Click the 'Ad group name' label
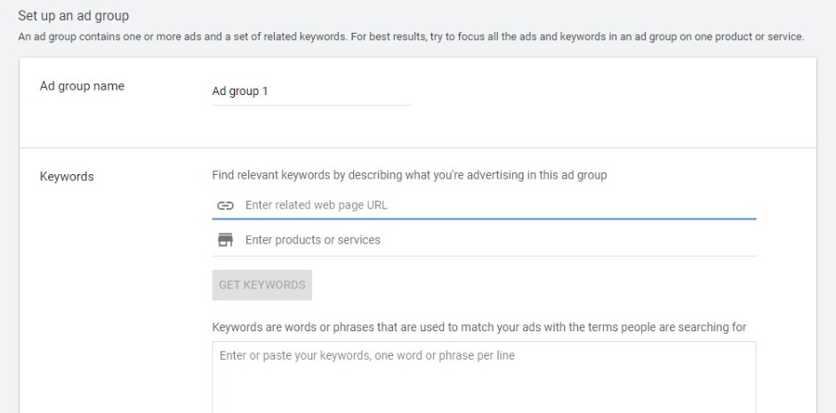 click(82, 86)
